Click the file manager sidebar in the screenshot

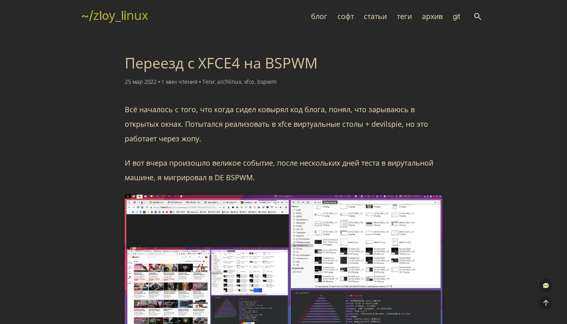click(x=302, y=239)
